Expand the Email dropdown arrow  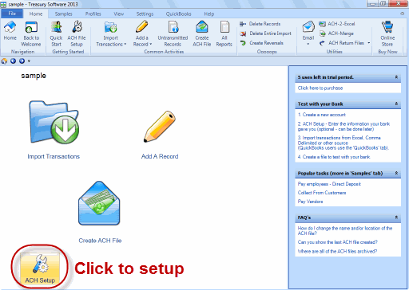[308, 44]
